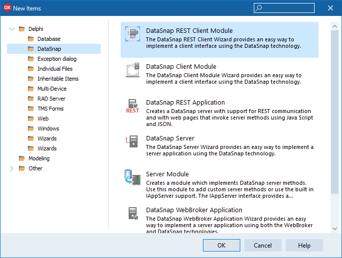
Task: Click the DataSnap Client Module icon
Action: coord(133,71)
